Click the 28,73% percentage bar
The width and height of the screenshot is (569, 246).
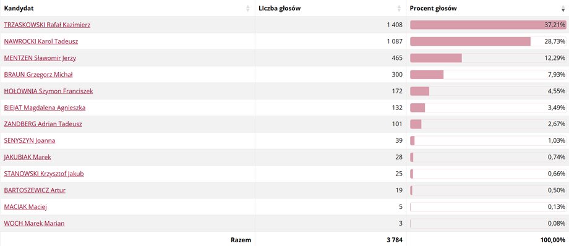click(x=488, y=42)
